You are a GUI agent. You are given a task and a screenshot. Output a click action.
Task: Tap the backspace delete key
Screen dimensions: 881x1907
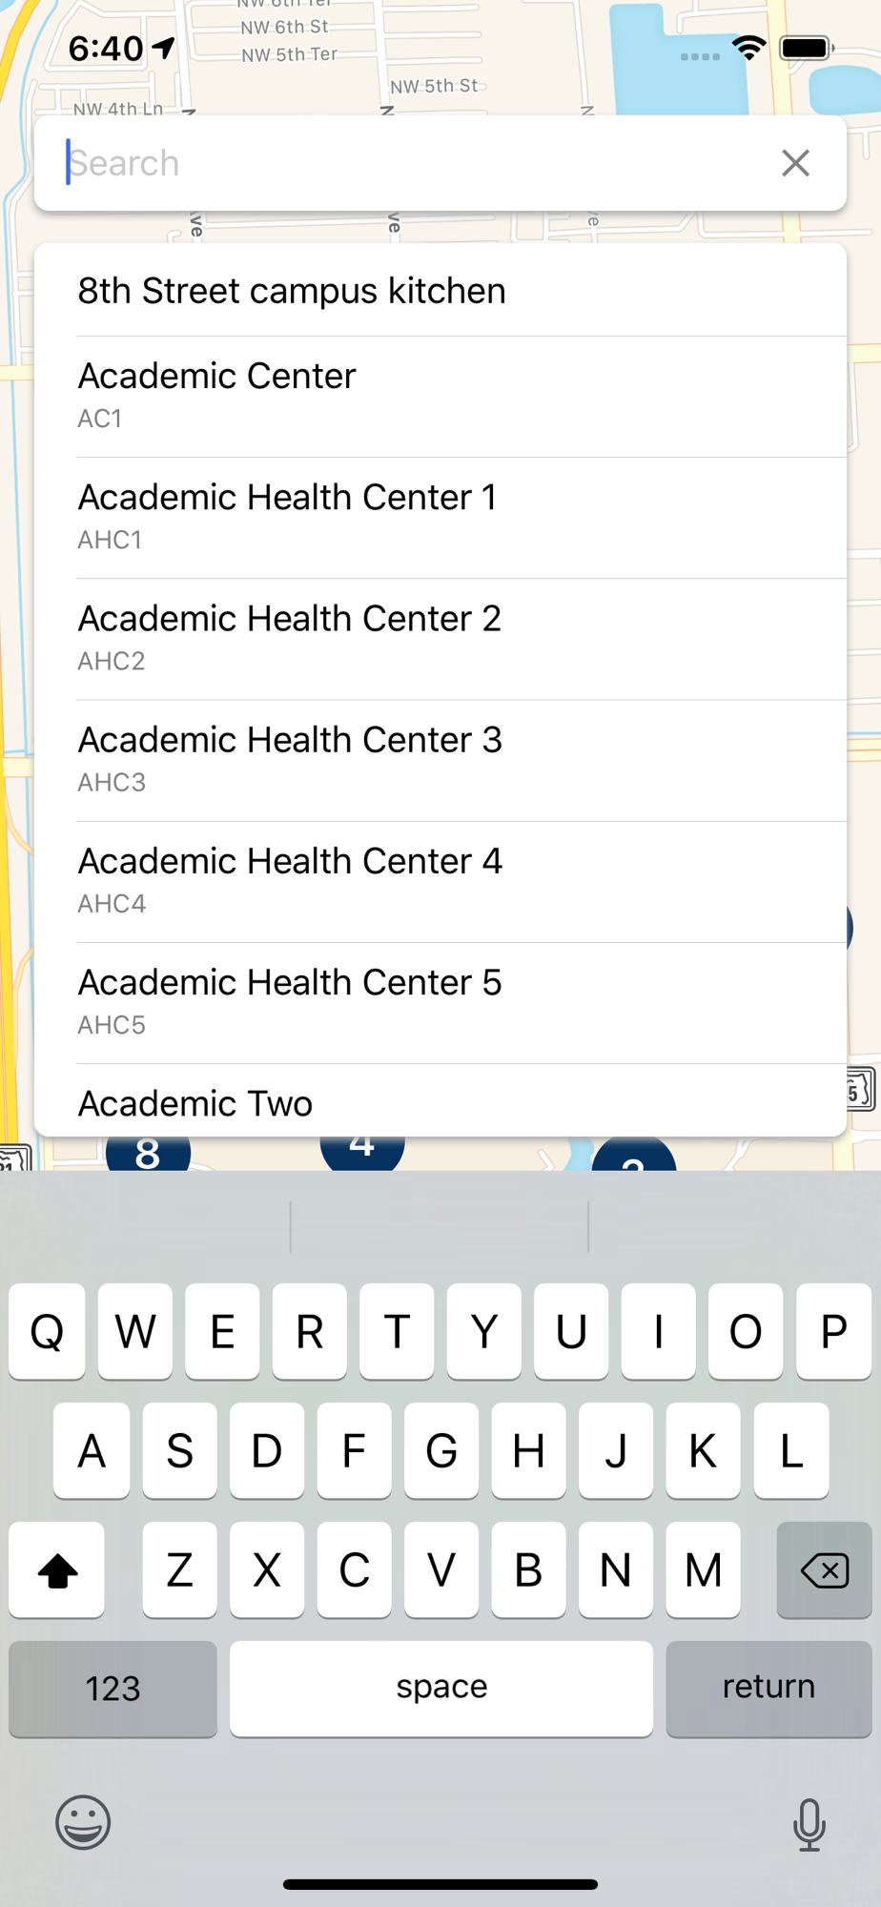click(x=825, y=1569)
